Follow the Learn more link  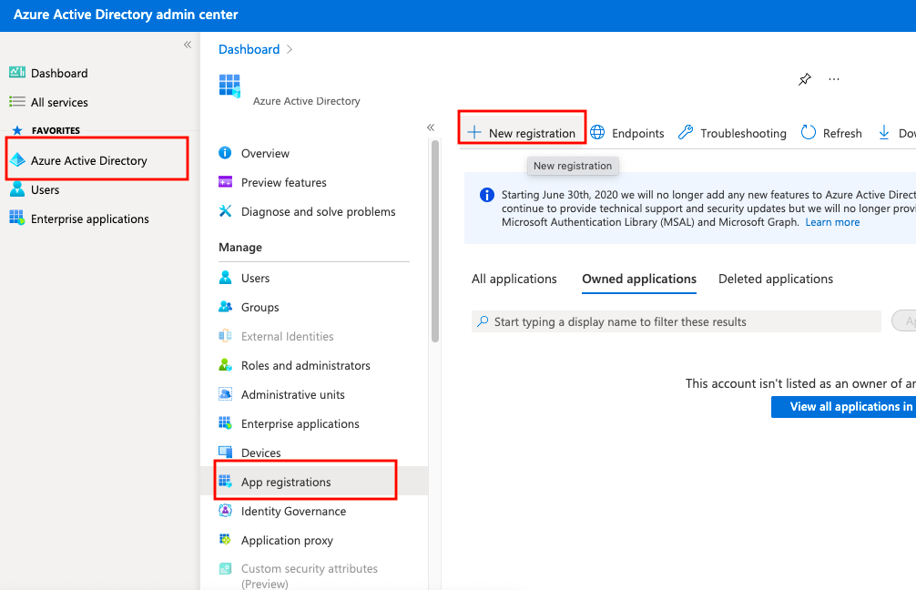pyautogui.click(x=831, y=222)
